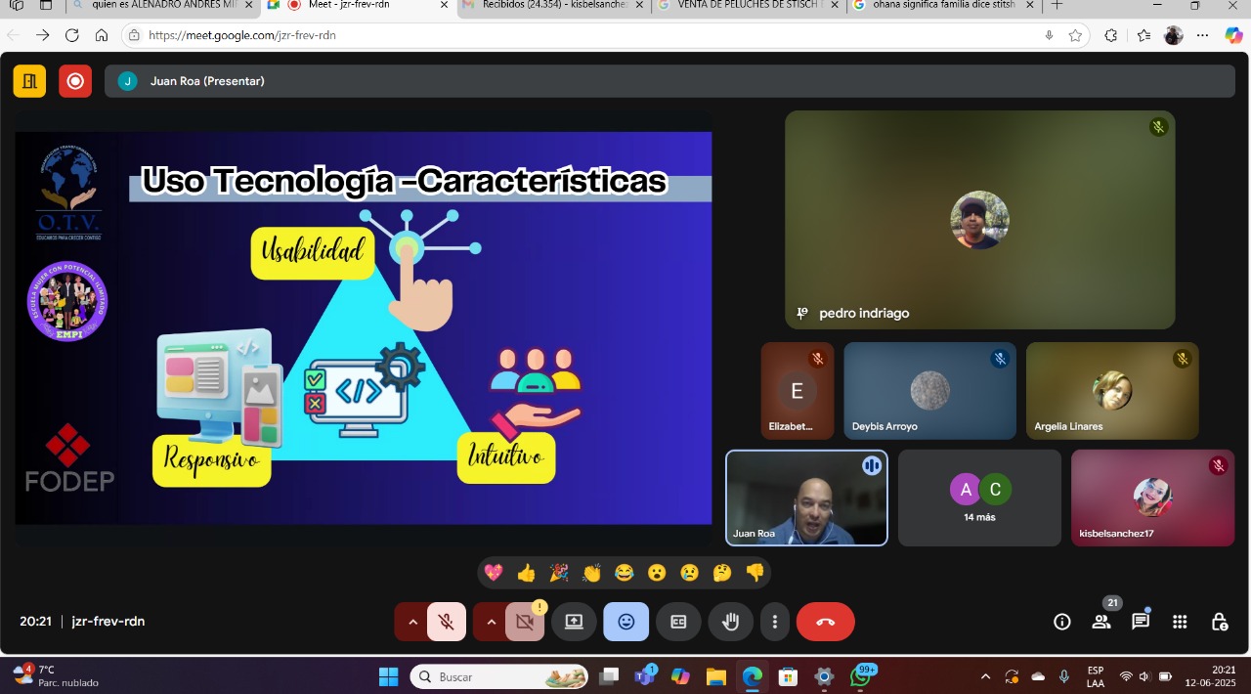Screen dimensions: 1251x694
Task: Open the meeting details info icon
Action: tap(1061, 622)
